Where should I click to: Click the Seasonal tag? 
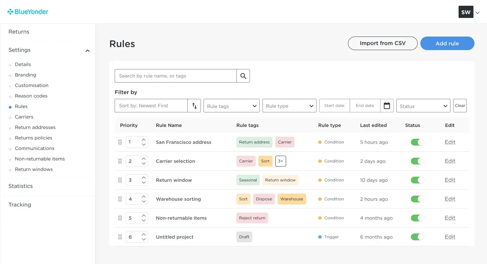248,180
